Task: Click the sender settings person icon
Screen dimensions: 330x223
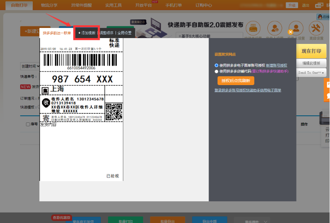Action: click(x=296, y=28)
